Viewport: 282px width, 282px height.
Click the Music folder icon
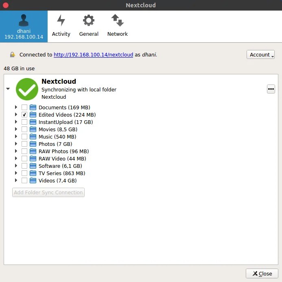point(33,137)
